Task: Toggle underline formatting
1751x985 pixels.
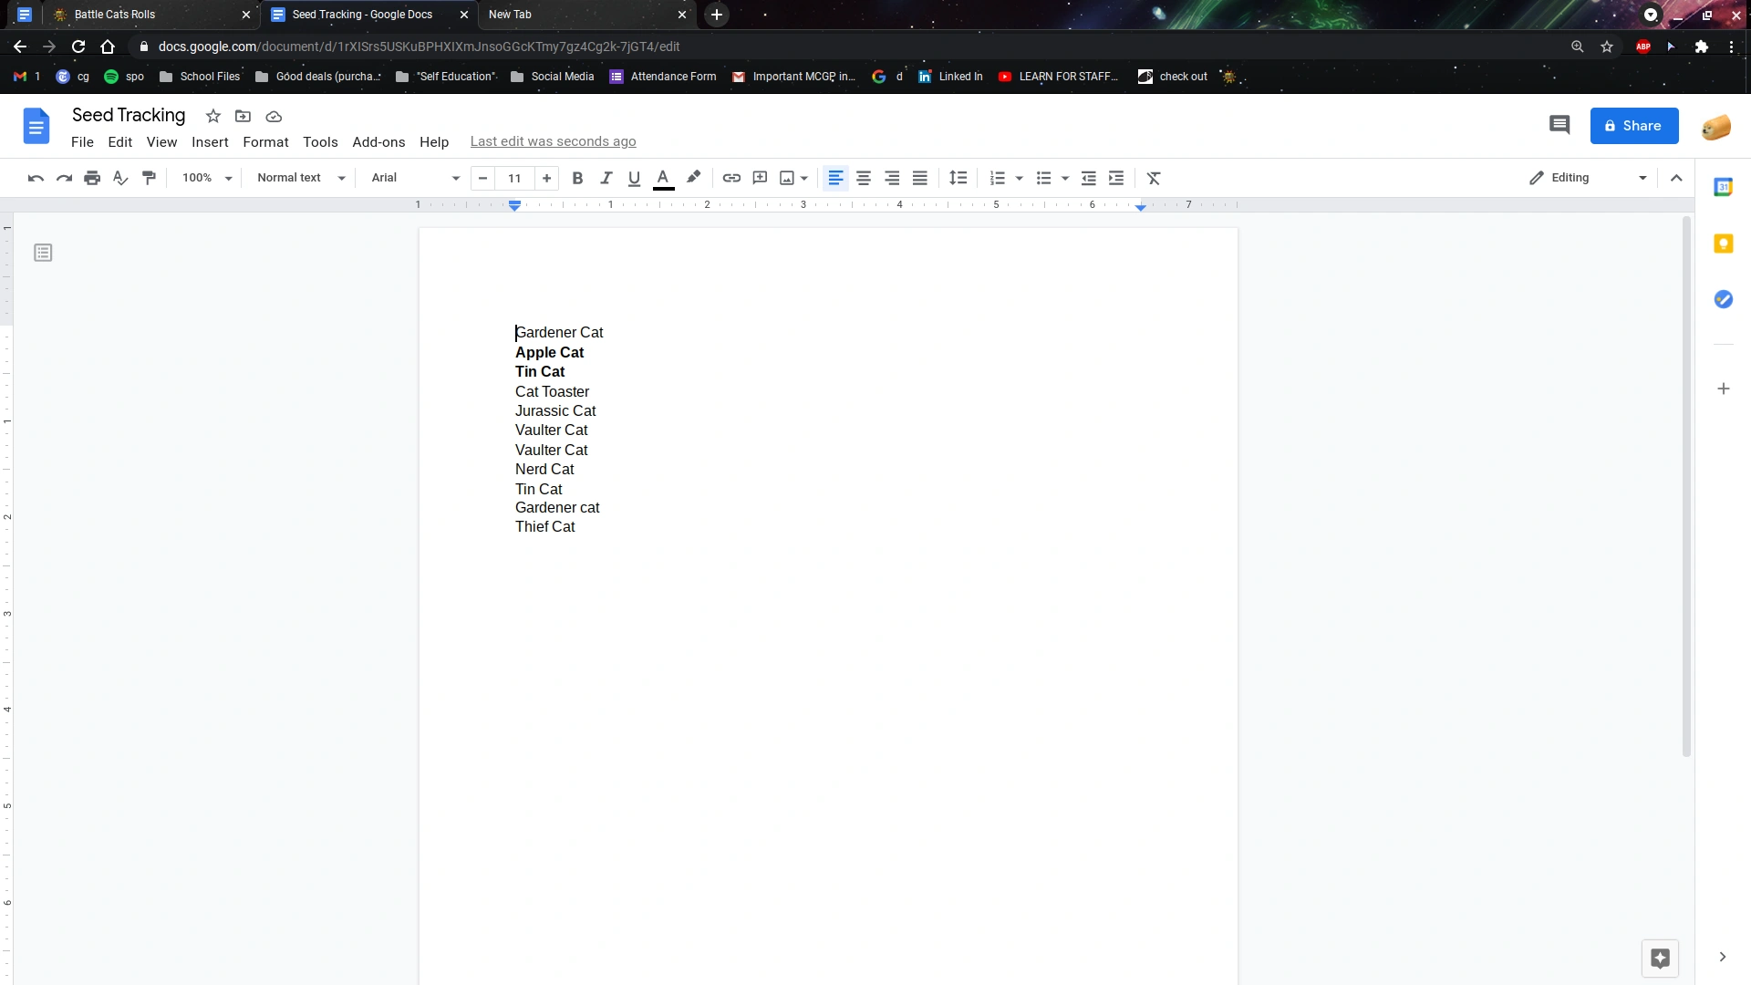Action: [634, 178]
